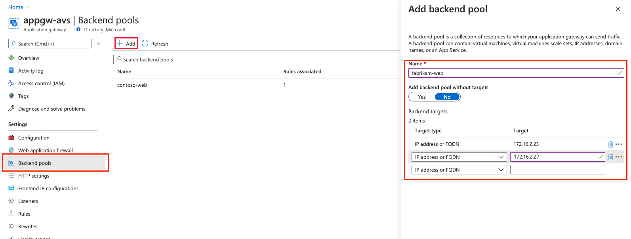Click the Rules icon
Viewport: 631px width, 239px height.
point(11,214)
